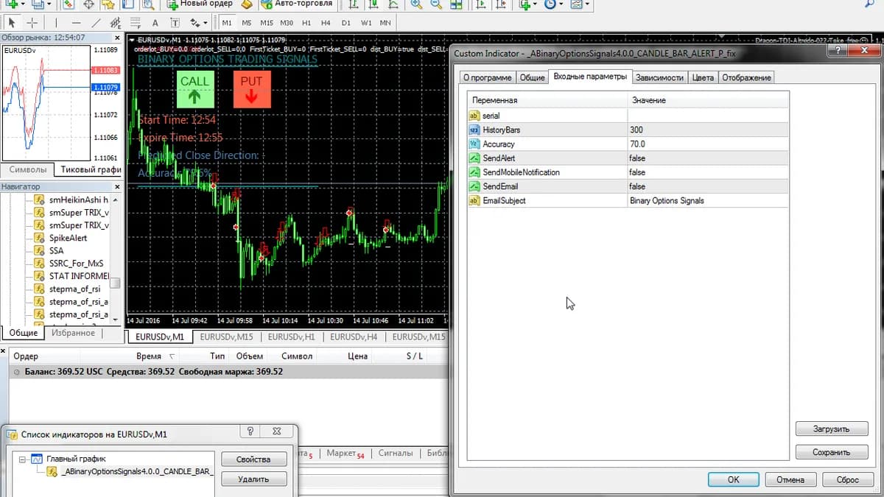Viewport: 884px width, 497px height.
Task: Click Загрузить to load parameters
Action: tap(831, 429)
